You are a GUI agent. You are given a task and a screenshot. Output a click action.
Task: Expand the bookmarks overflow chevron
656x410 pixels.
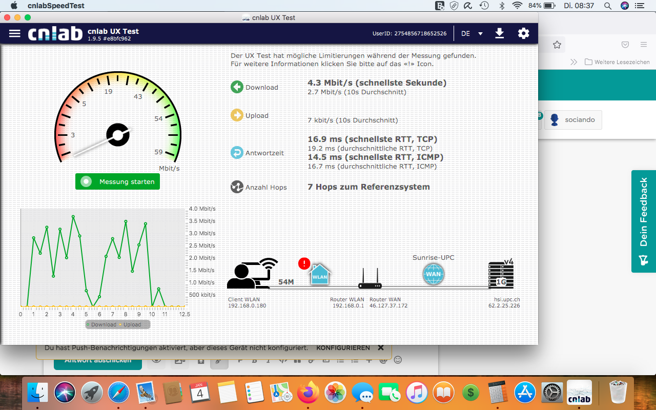coord(573,62)
